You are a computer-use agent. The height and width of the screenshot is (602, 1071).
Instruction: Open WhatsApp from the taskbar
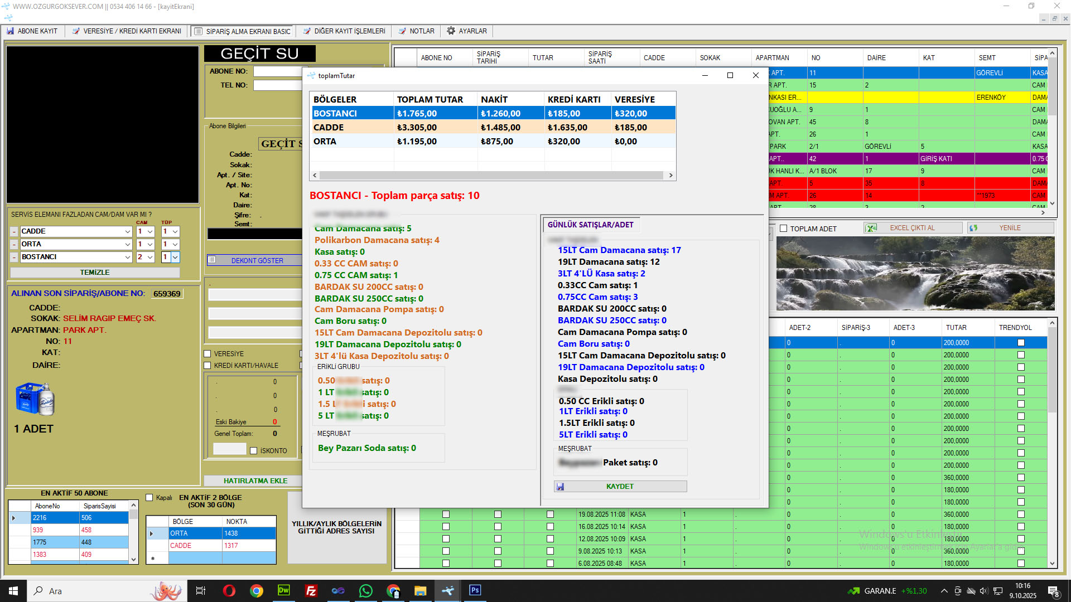[x=366, y=591]
